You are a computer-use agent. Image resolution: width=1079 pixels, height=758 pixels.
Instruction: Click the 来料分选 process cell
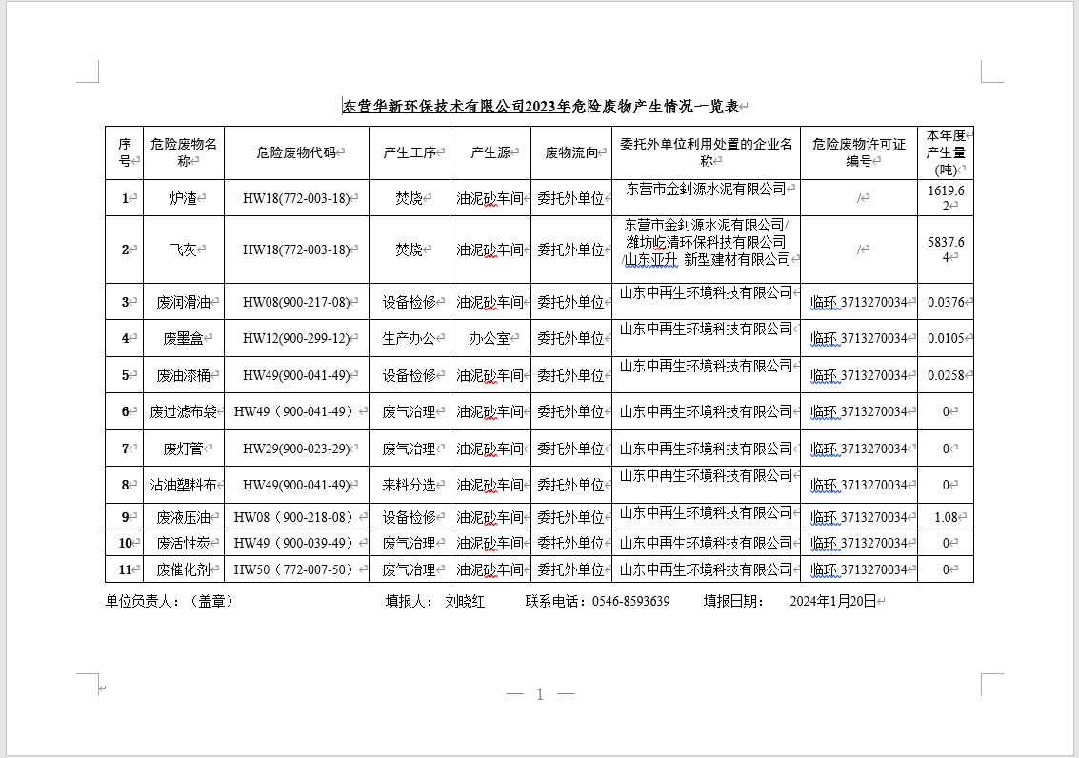[x=410, y=485]
